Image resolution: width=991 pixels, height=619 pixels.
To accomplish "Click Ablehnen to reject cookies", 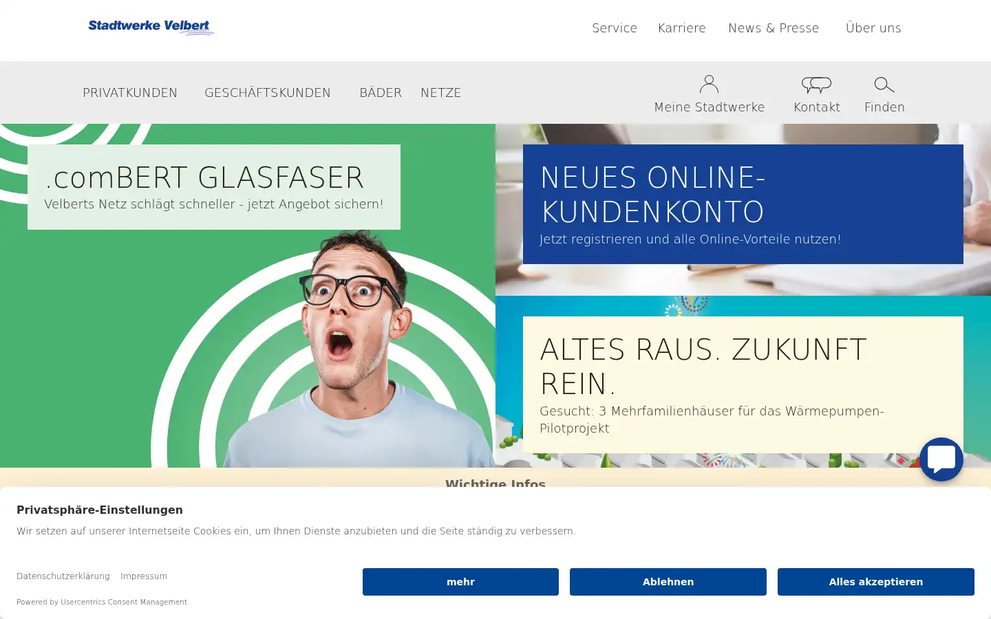I will click(668, 582).
